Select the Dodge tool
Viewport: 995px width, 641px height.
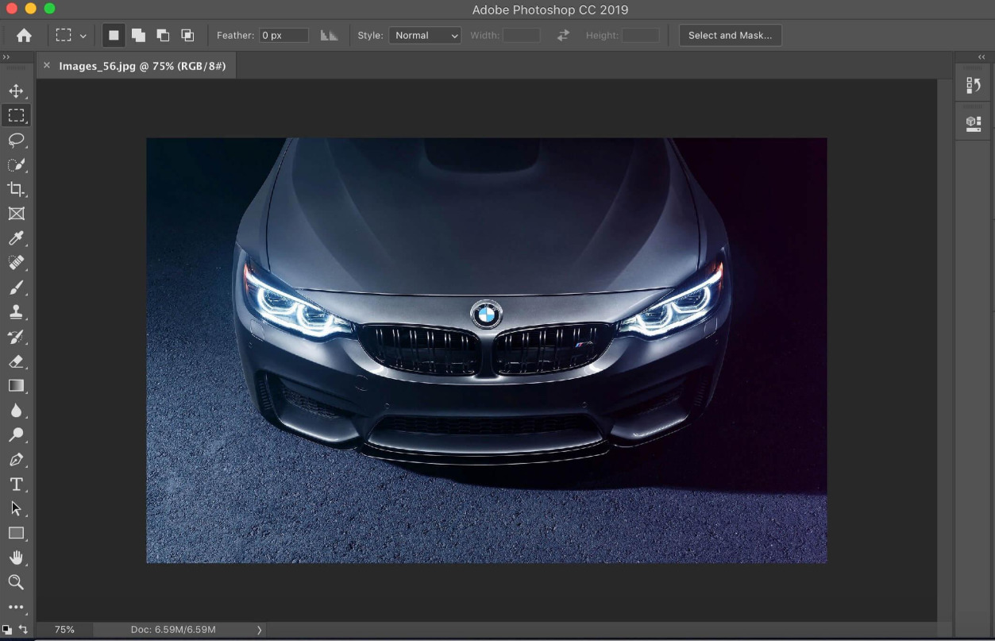(x=16, y=435)
